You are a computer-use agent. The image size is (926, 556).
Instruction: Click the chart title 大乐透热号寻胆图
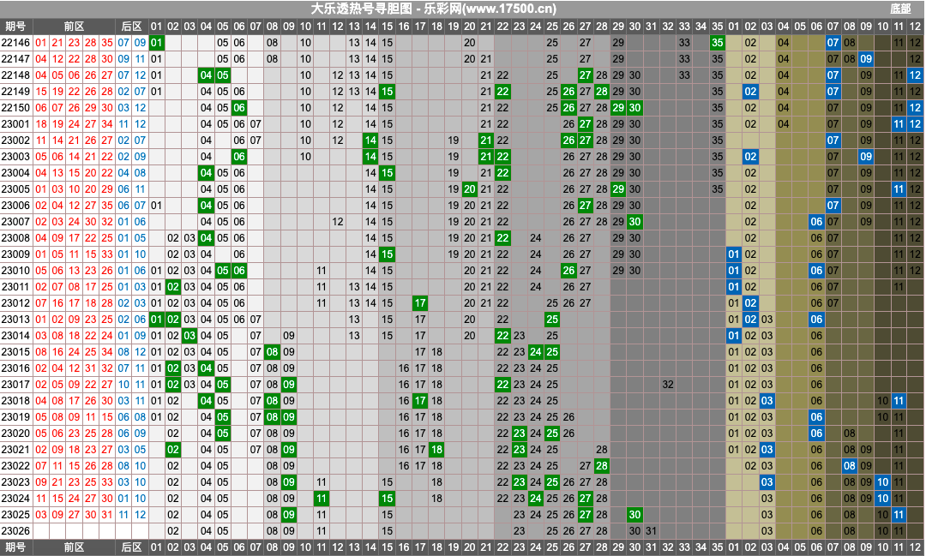coord(364,9)
